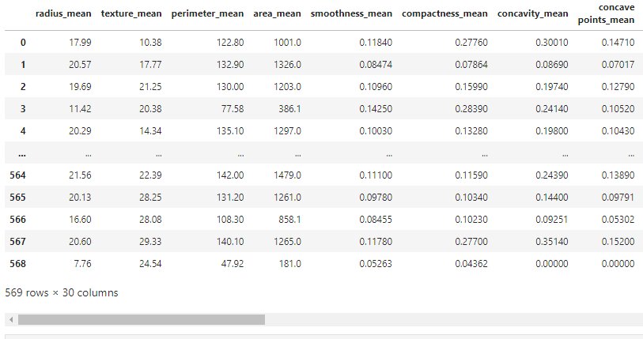The height and width of the screenshot is (339, 643).
Task: Click the compactness_mean column header
Action: click(444, 15)
